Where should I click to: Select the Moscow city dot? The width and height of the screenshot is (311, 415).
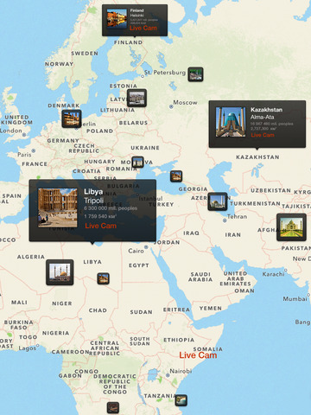click(x=171, y=107)
